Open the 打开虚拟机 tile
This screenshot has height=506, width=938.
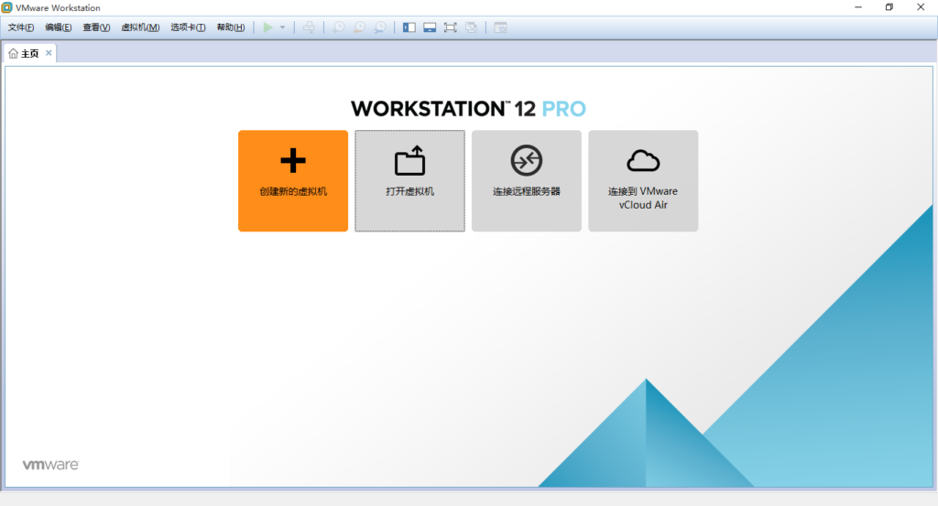409,180
